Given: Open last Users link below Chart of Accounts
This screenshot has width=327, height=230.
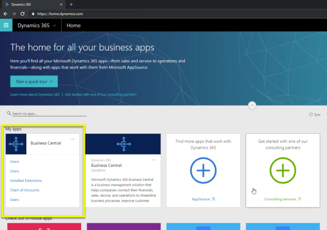Looking at the screenshot, I should (14, 200).
